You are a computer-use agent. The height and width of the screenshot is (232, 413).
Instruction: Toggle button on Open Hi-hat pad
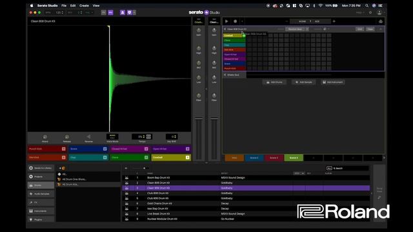pos(188,149)
